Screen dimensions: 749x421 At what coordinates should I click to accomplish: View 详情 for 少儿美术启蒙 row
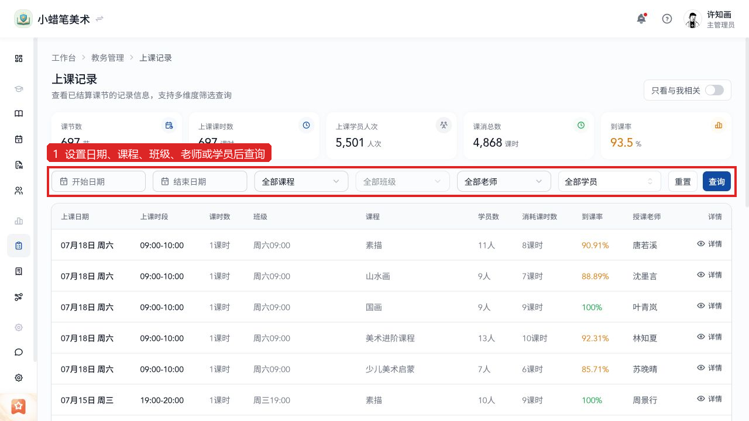[x=709, y=368]
